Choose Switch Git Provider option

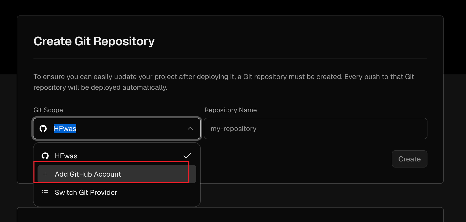[86, 192]
